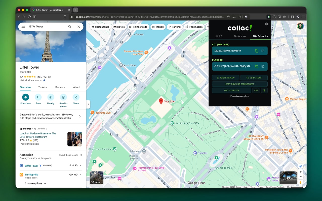Screen dimensions: 322x201
Task: Click the Street View pegman
Action: pyautogui.click(x=300, y=182)
